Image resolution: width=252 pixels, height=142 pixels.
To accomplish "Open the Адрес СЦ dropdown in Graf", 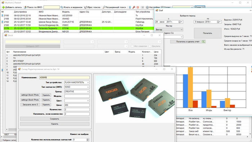I will [x=181, y=37].
